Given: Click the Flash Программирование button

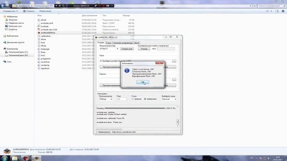Looking at the screenshot, I should point(110,67).
